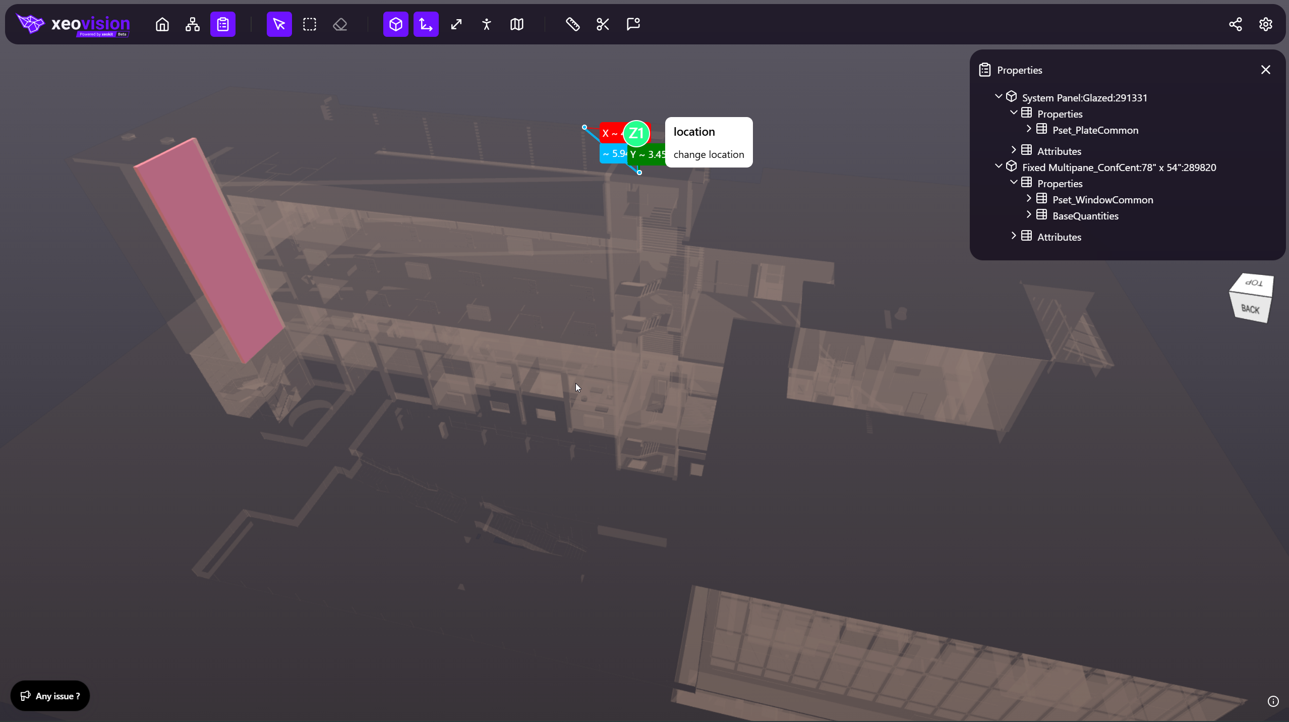Click the Any issue? button

[50, 696]
